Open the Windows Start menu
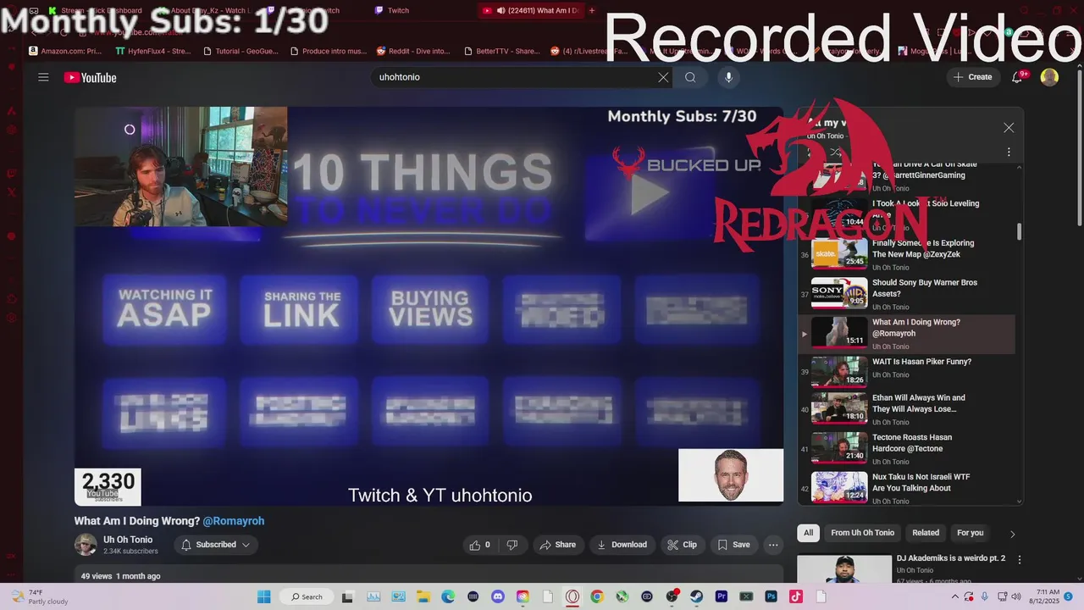 click(x=263, y=596)
